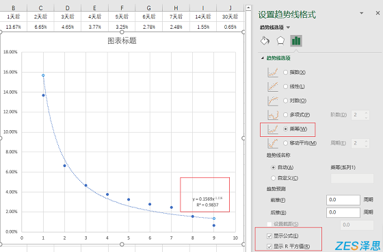This screenshot has height=252, width=383.
Task: Select the trendline equation label y = 0.1569x
Action: (207, 199)
